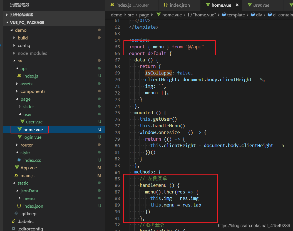The height and width of the screenshot is (231, 293).
Task: Click template breadcrumb segment
Action: pos(236,15)
